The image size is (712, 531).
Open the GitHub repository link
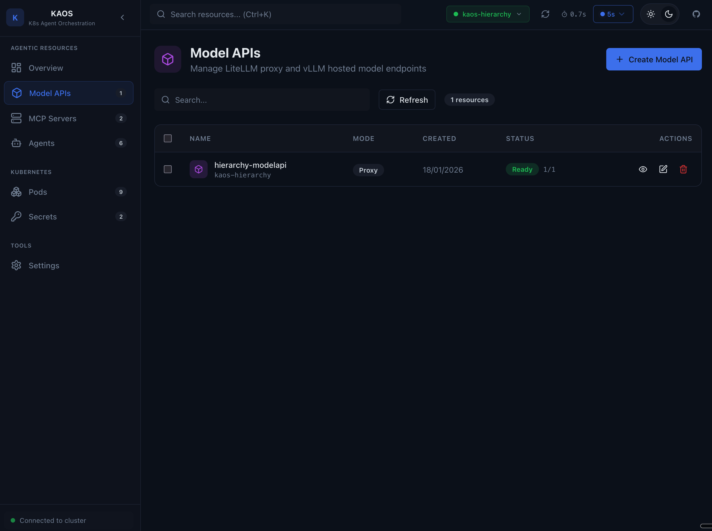[696, 14]
